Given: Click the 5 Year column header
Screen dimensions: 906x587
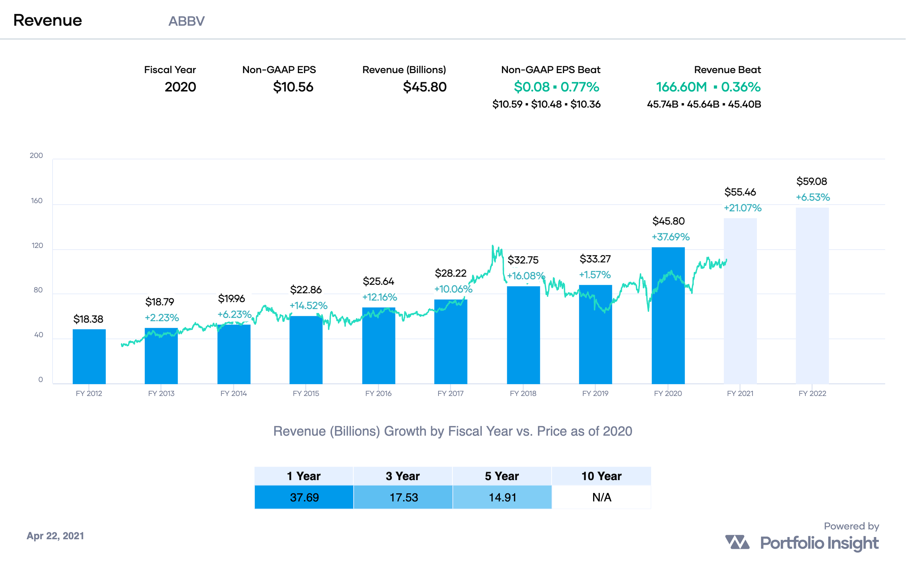Looking at the screenshot, I should [502, 476].
